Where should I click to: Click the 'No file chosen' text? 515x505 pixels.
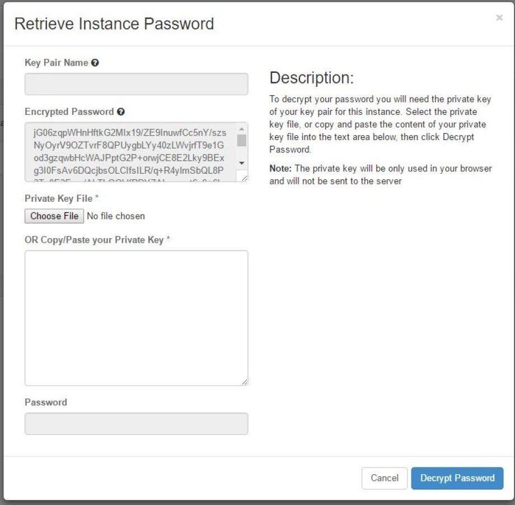116,216
